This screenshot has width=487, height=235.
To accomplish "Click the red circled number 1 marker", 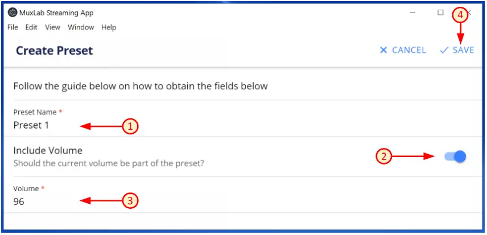I will [x=130, y=126].
